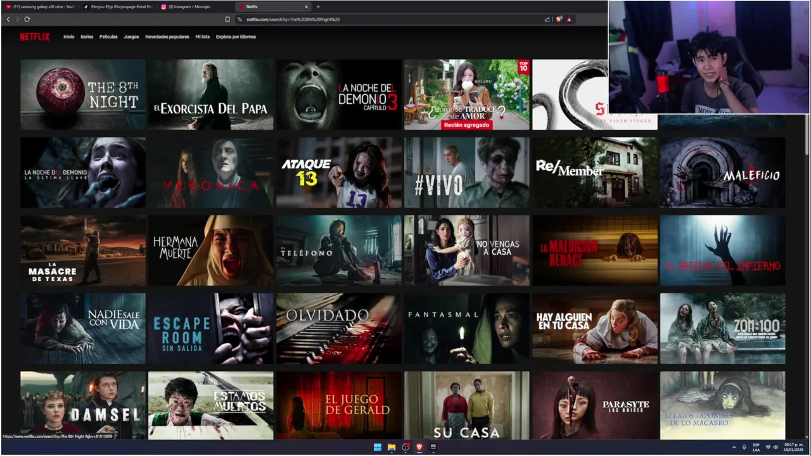
Task: Click the microphone tray icon
Action: [x=744, y=447]
